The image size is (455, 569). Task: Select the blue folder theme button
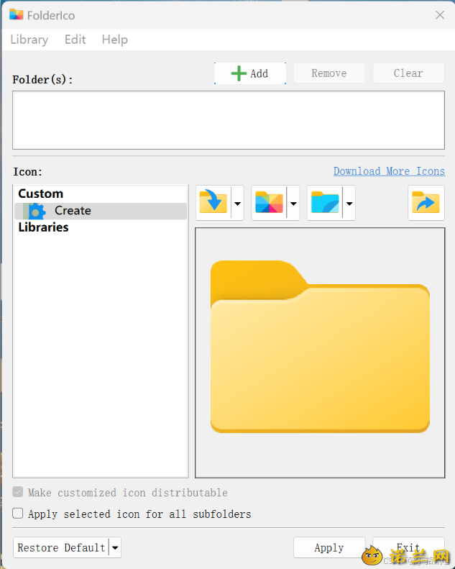[325, 202]
